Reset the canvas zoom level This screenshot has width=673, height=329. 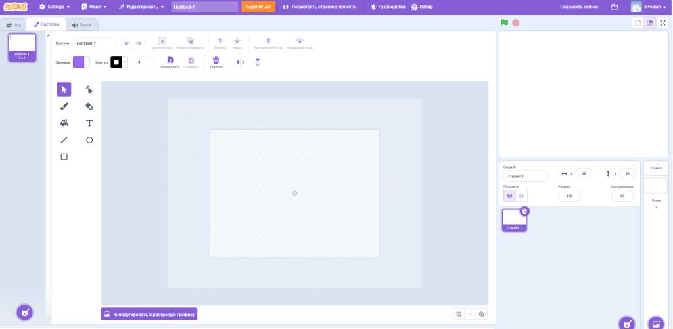pos(470,314)
